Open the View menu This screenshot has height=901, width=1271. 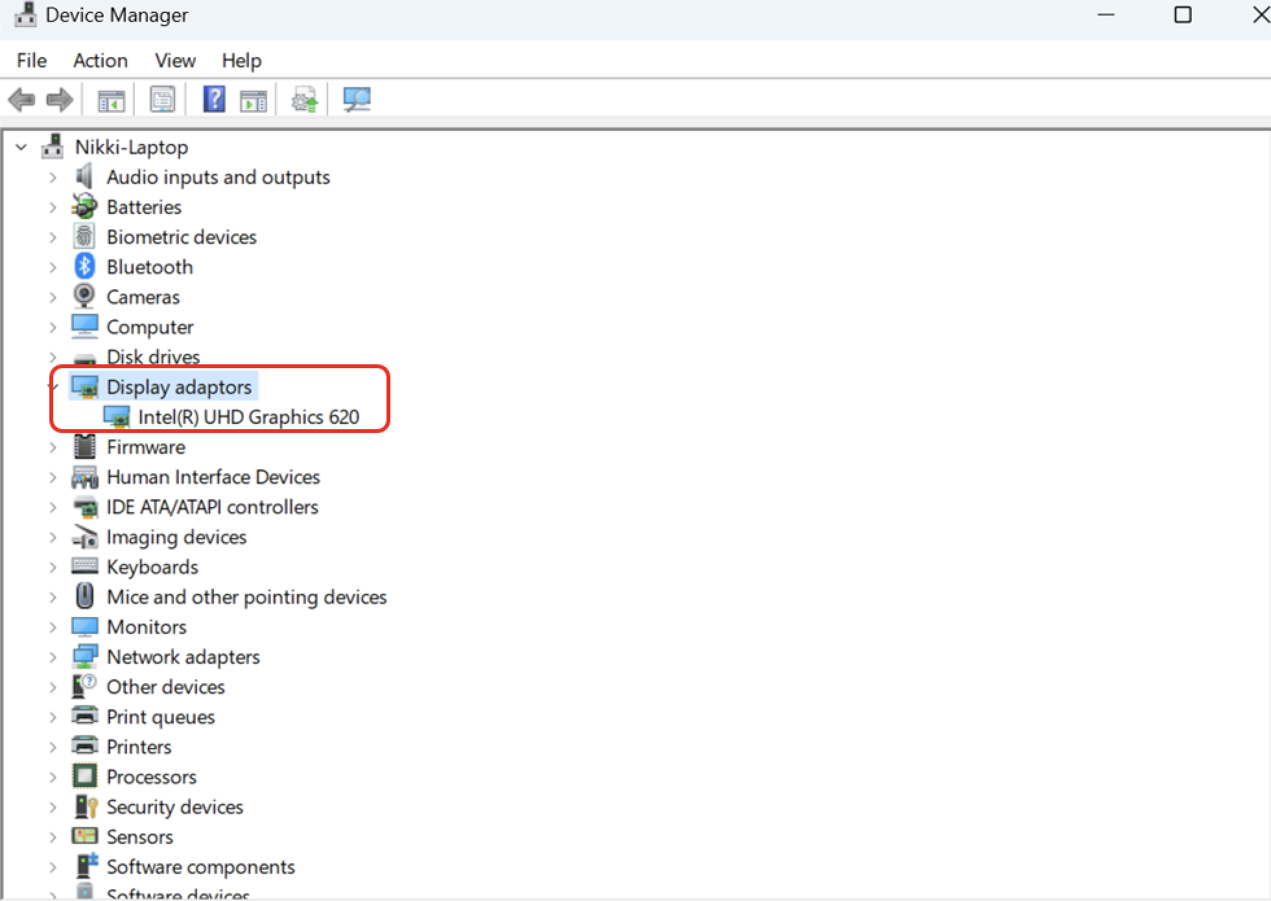[x=174, y=60]
